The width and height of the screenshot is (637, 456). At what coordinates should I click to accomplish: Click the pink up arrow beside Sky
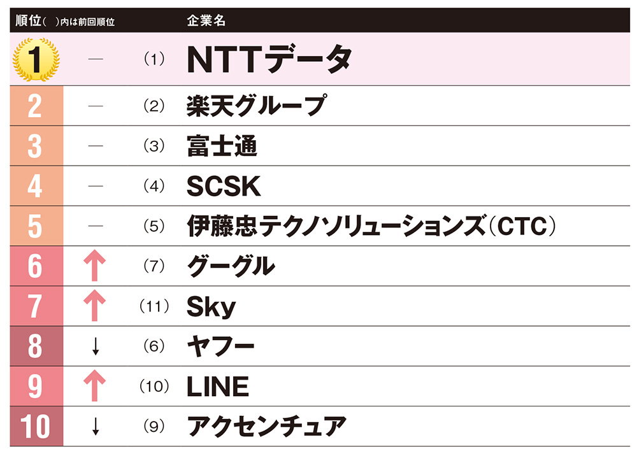coord(95,305)
